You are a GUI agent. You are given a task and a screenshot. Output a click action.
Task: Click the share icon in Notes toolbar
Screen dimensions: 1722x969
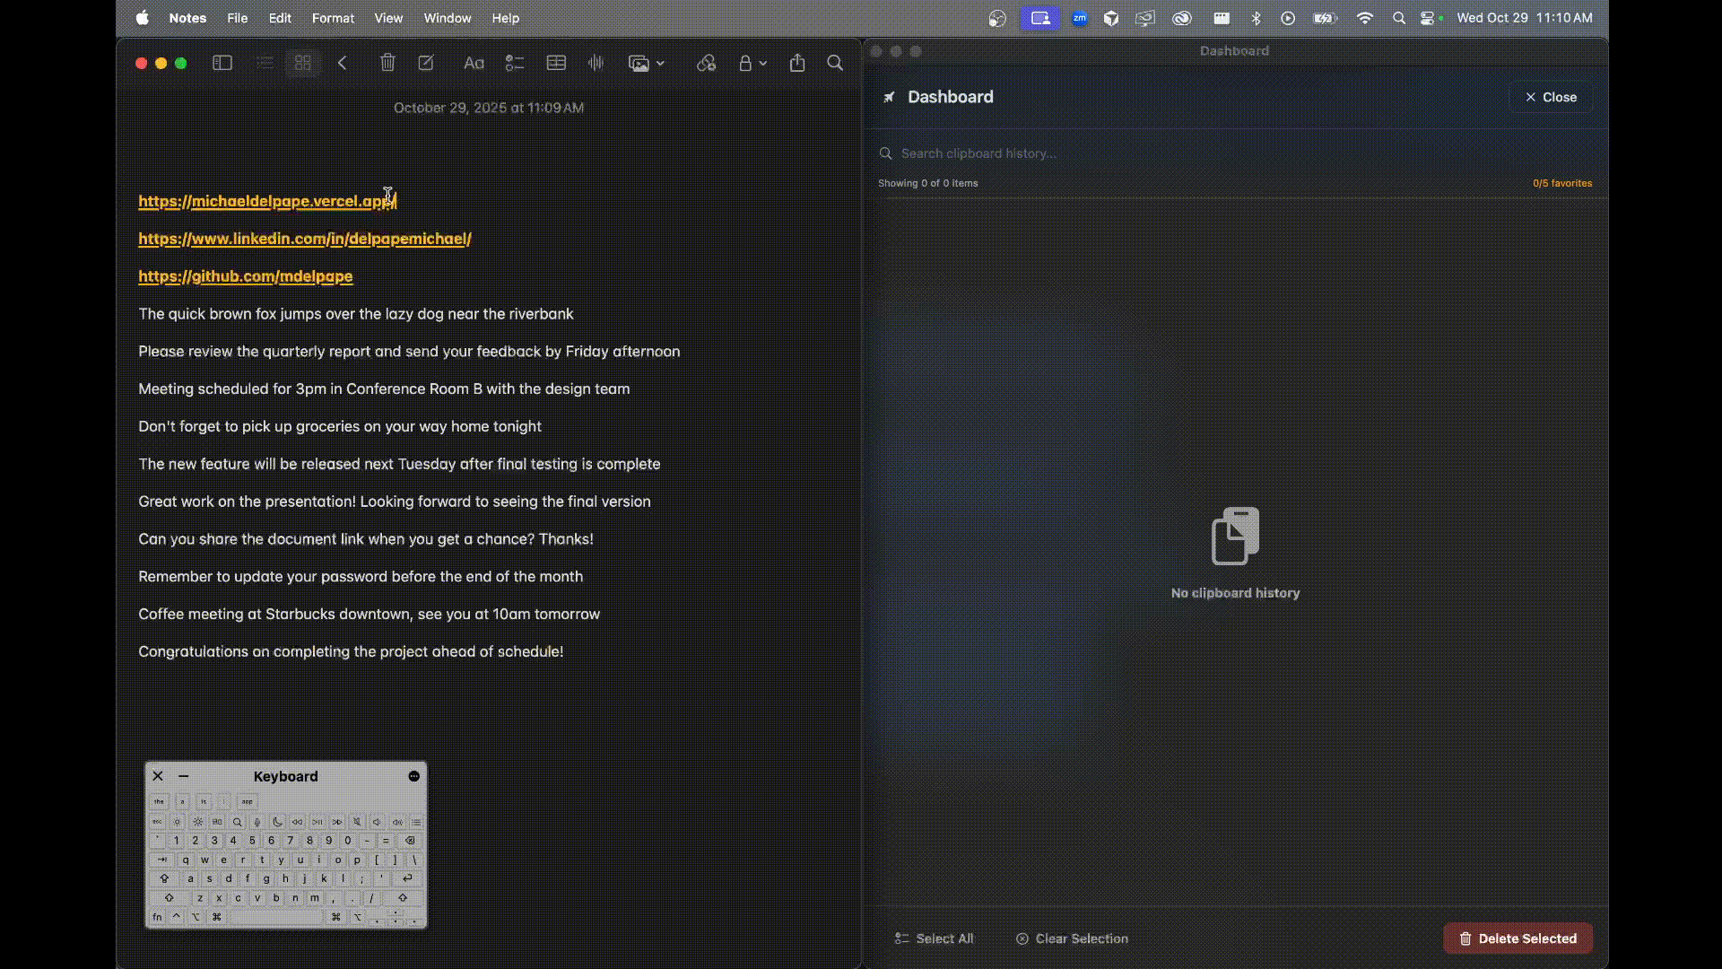click(797, 63)
